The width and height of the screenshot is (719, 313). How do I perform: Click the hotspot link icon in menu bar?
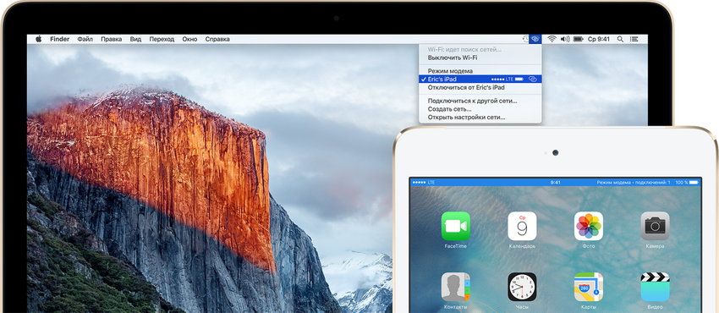pos(535,40)
